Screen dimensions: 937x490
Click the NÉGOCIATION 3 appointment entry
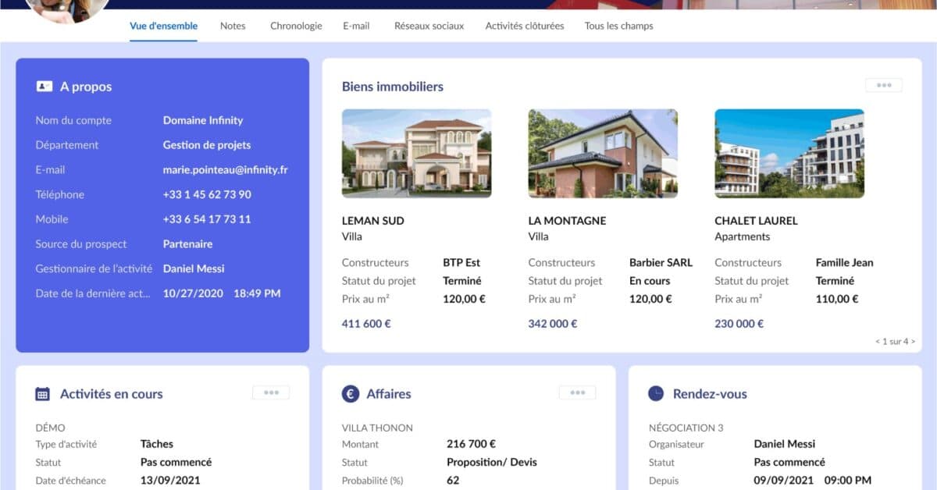[x=686, y=428]
